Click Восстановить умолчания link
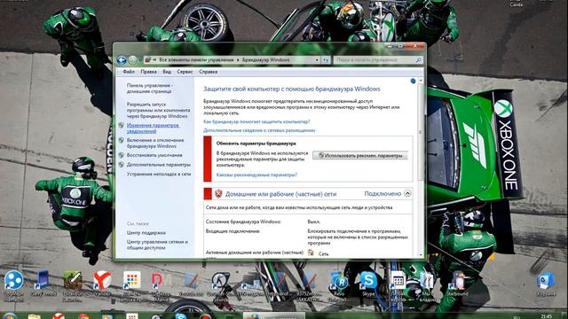Image resolution: width=568 pixels, height=319 pixels. (x=154, y=155)
